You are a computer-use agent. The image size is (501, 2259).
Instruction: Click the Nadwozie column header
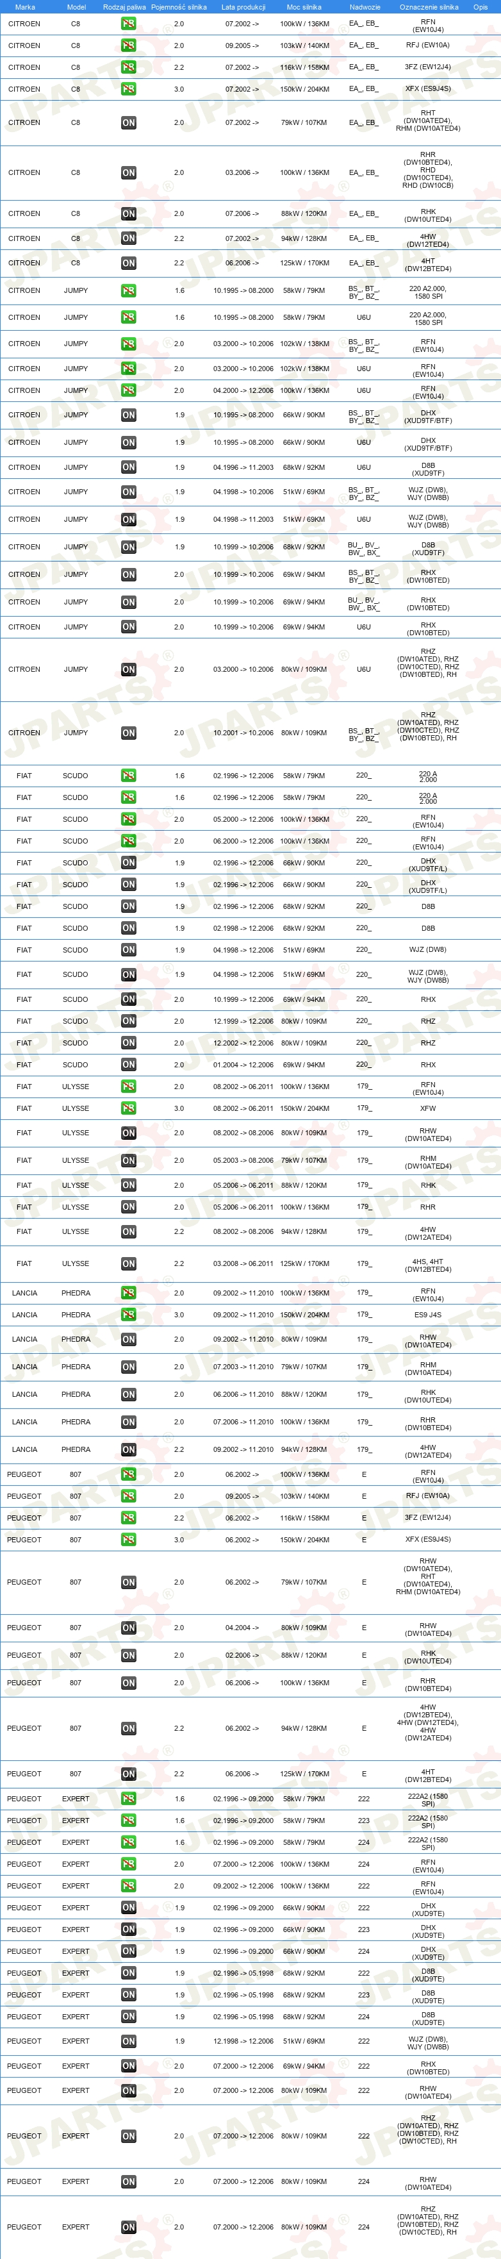pos(365,7)
